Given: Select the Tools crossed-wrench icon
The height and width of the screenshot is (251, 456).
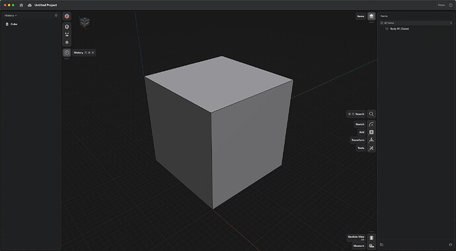Looking at the screenshot, I should [371, 148].
